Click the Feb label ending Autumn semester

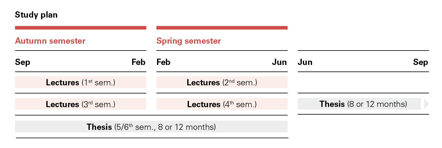pos(138,62)
